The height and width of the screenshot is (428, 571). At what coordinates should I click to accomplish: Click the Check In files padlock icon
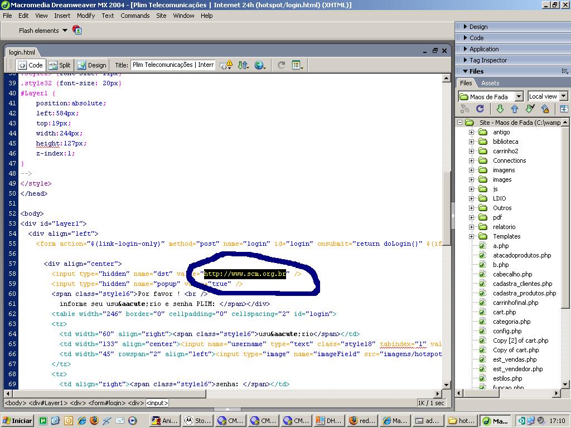click(x=545, y=109)
